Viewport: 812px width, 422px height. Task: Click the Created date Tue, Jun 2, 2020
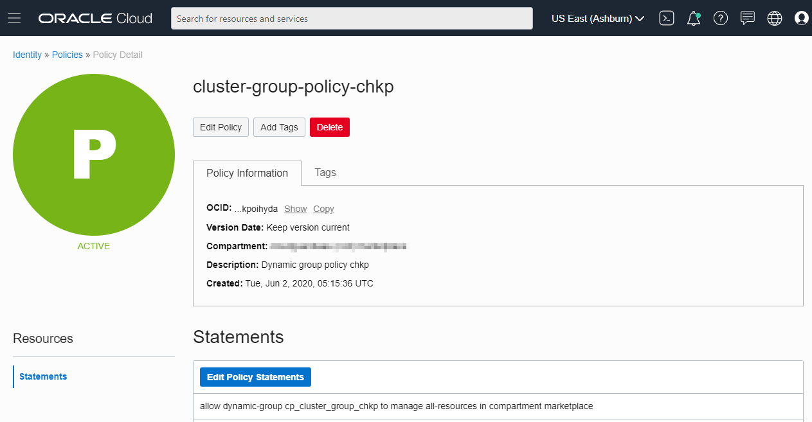click(309, 283)
